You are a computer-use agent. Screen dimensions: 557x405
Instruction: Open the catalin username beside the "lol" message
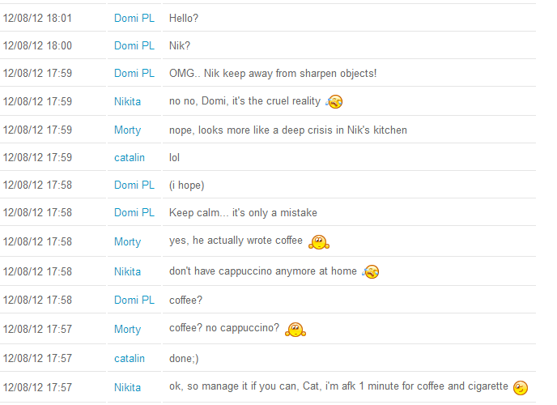click(130, 157)
